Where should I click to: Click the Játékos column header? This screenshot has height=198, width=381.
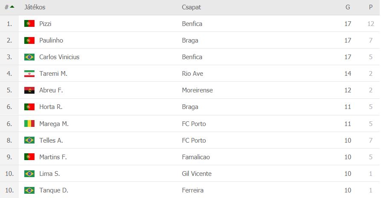(x=35, y=7)
